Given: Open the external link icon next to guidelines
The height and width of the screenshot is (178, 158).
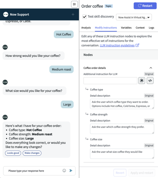Looking at the screenshot, I should [137, 45].
